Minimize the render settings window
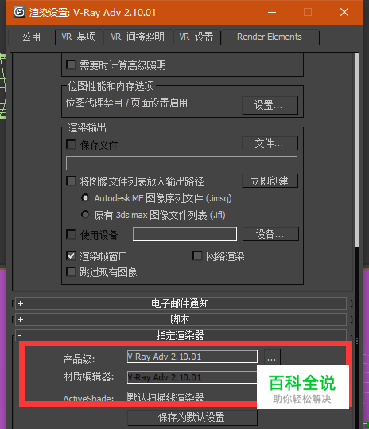Image resolution: width=369 pixels, height=429 pixels. point(272,12)
